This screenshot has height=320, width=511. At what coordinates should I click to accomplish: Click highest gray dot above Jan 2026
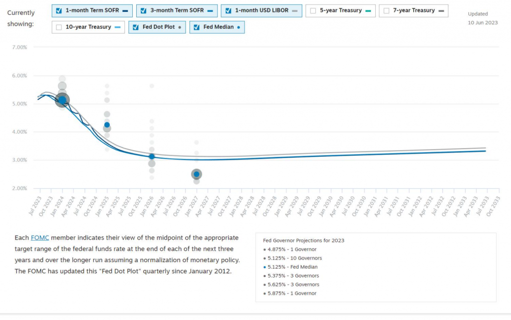(152, 86)
